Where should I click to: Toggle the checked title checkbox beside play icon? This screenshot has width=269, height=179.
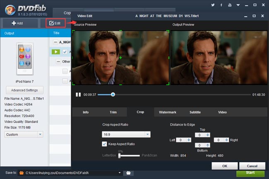click(65, 52)
